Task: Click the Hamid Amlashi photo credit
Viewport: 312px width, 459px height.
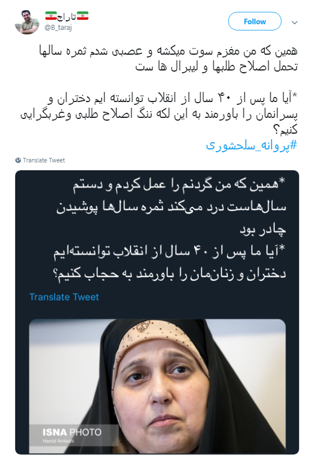Action: (x=58, y=441)
